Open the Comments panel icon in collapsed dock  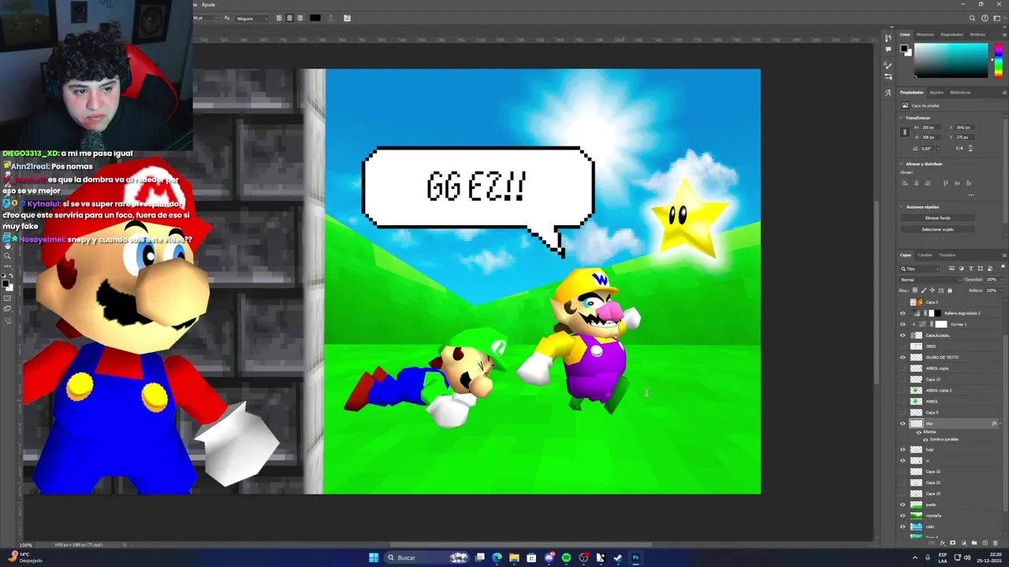(x=888, y=49)
